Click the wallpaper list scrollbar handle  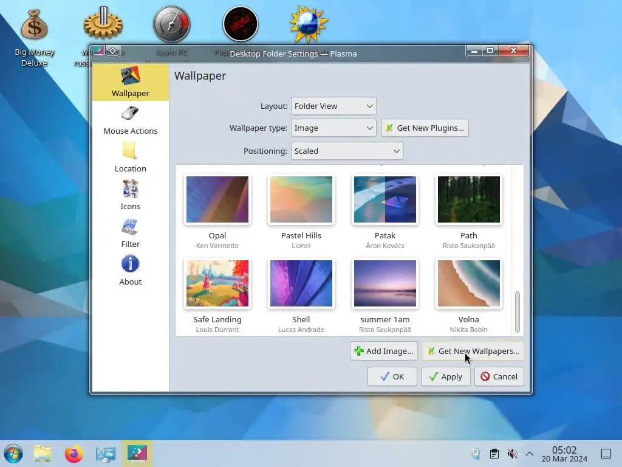[x=518, y=312]
